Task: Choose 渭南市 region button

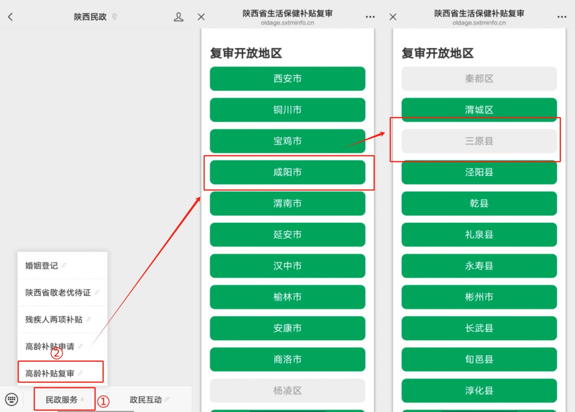Action: (287, 203)
